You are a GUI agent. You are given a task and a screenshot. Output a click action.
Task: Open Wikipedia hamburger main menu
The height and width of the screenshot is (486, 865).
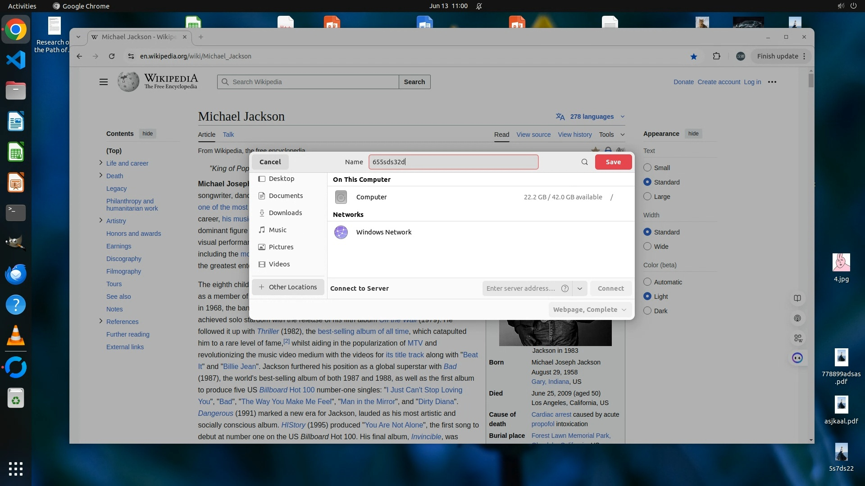104,82
